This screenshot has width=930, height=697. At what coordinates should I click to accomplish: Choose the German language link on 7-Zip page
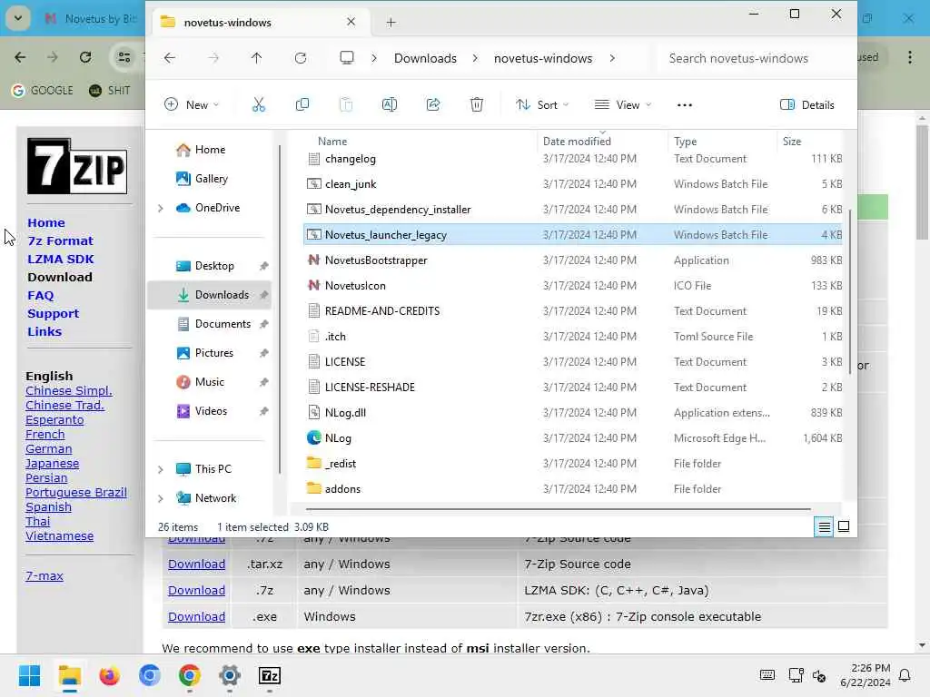49,449
